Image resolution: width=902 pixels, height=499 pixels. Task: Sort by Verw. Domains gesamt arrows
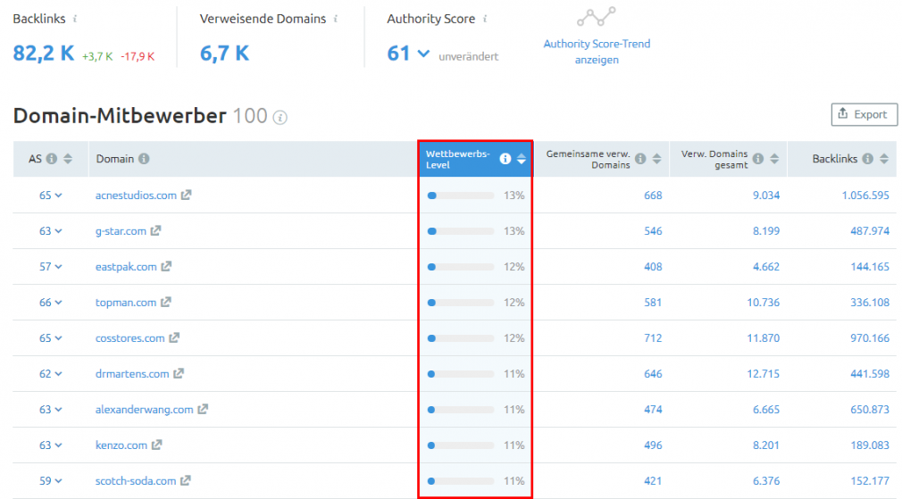(774, 159)
